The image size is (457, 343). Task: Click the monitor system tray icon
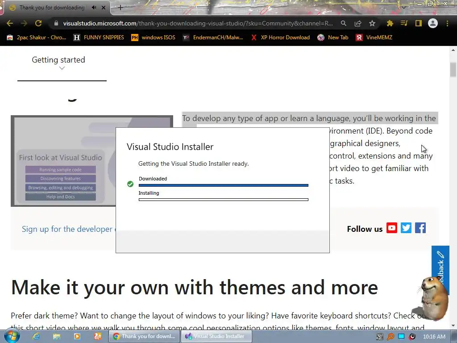401,336
